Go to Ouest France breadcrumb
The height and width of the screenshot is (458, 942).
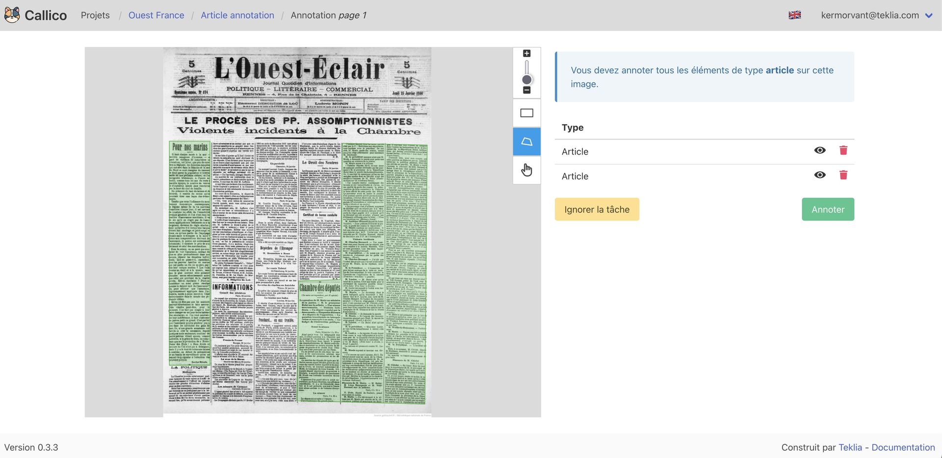point(156,15)
